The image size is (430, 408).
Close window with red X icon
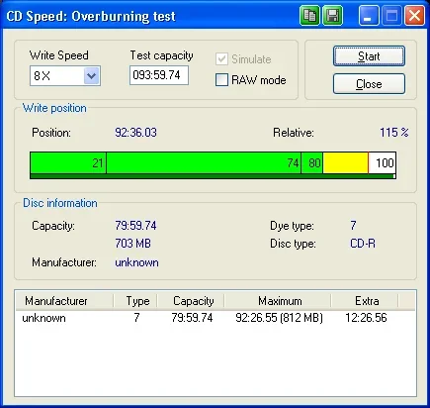414,16
